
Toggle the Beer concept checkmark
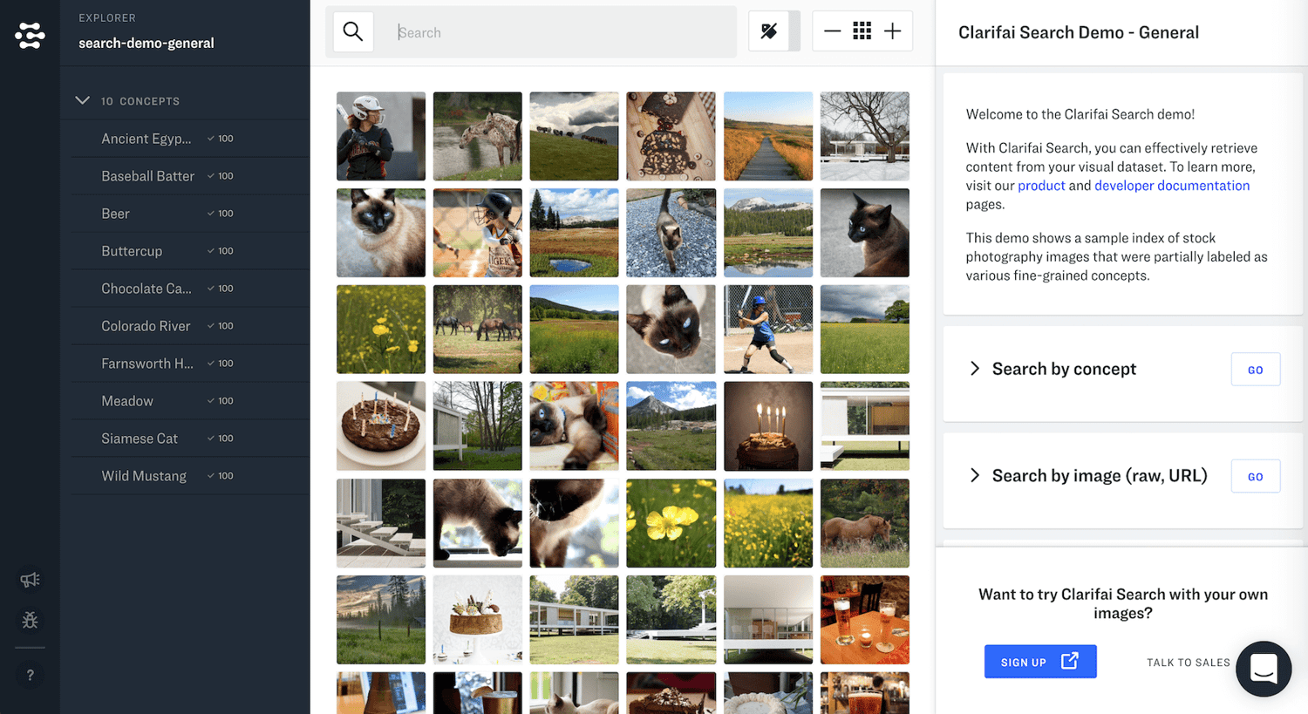211,214
